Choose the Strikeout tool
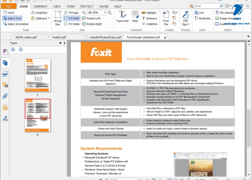The width and height of the screenshot is (252, 180). tap(149, 18)
